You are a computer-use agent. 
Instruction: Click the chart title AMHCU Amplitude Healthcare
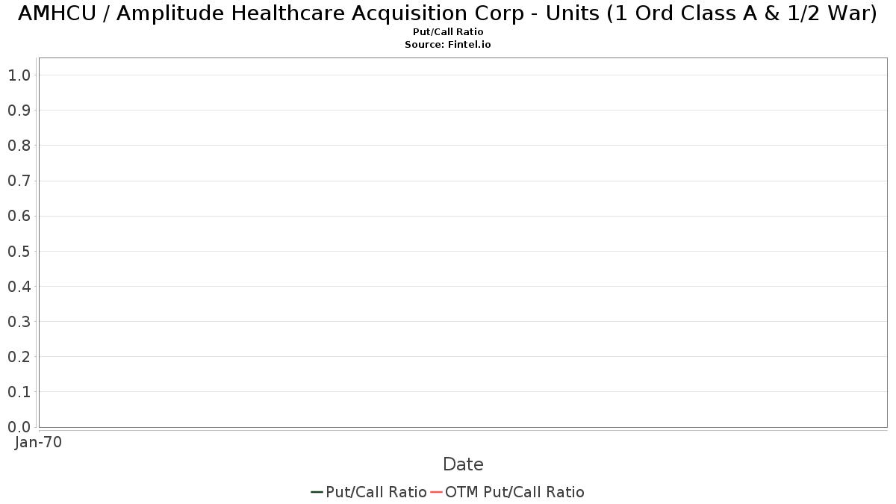click(447, 13)
